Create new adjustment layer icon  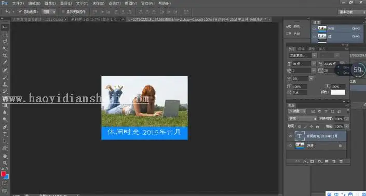(x=319, y=161)
